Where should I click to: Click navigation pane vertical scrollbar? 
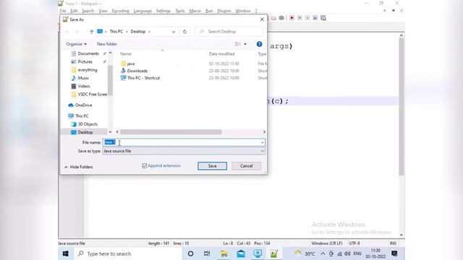(110, 79)
